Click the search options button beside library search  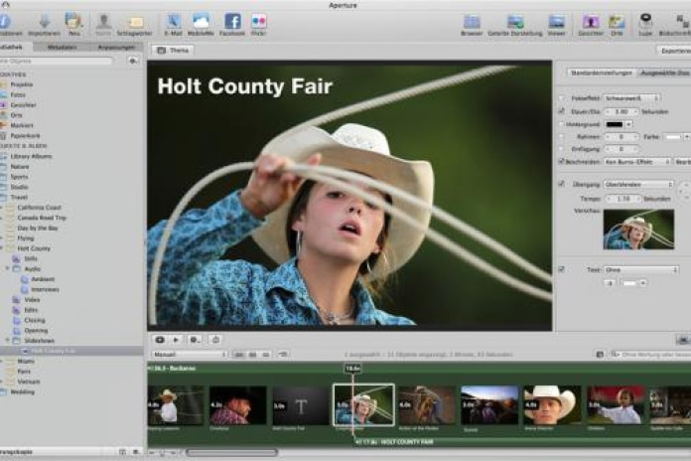point(133,61)
